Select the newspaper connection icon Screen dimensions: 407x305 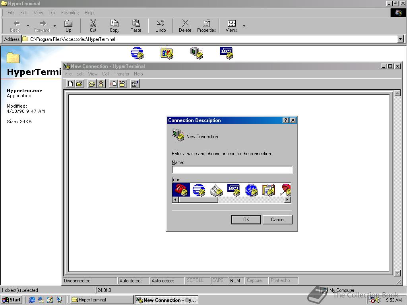216,190
